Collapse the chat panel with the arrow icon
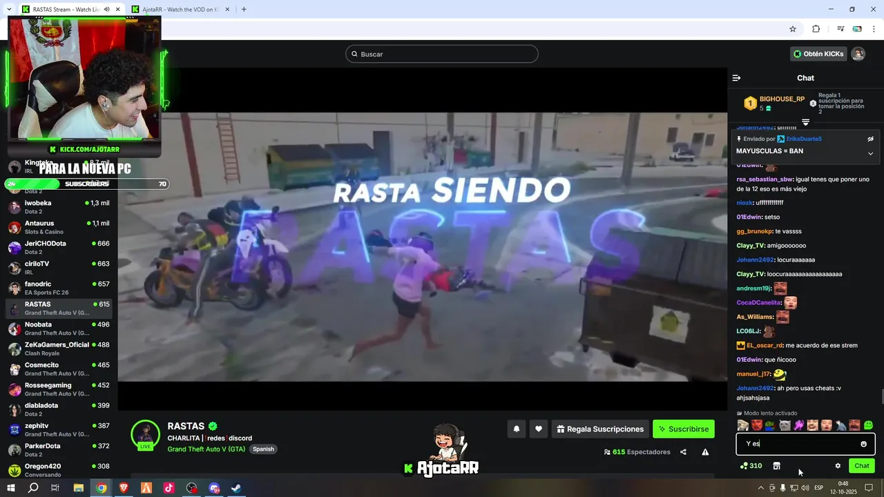 [x=736, y=78]
